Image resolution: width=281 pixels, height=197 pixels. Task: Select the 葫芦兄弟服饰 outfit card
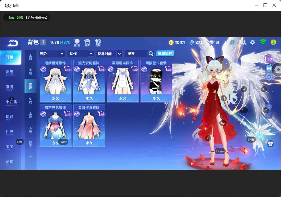(x=56, y=126)
